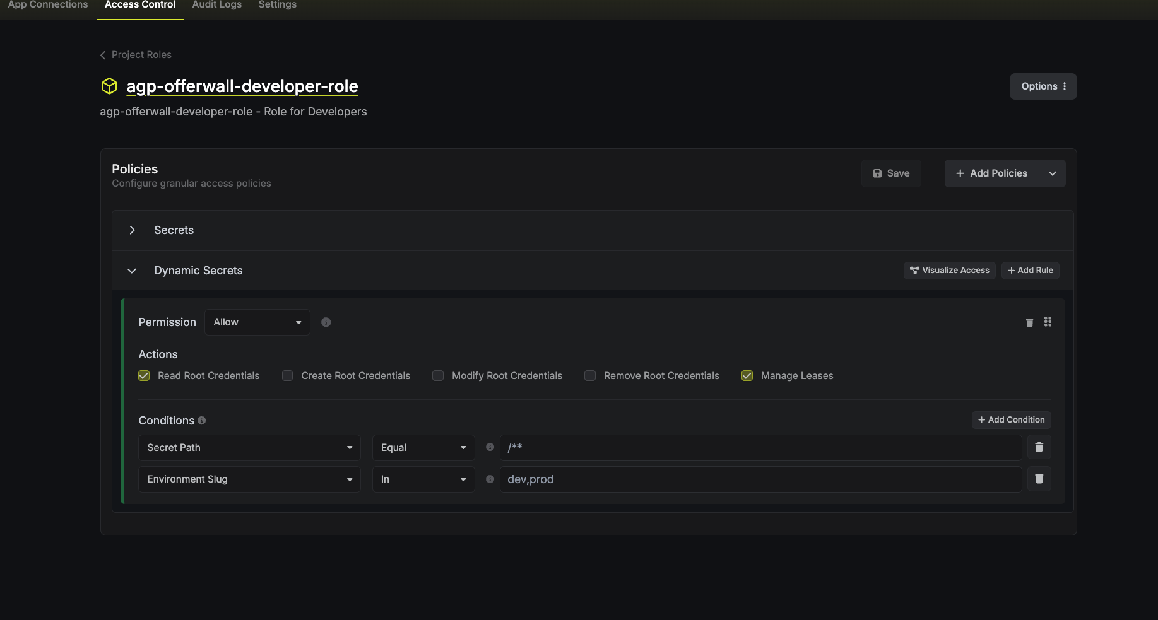This screenshot has width=1158, height=620.
Task: Open the Permission Allow dropdown
Action: pyautogui.click(x=257, y=322)
